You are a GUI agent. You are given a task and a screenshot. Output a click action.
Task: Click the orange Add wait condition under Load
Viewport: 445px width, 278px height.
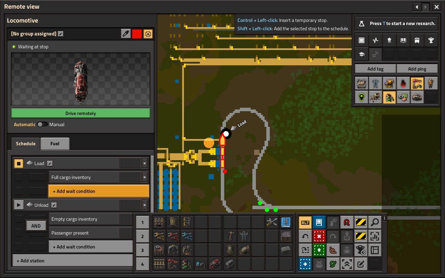point(99,191)
